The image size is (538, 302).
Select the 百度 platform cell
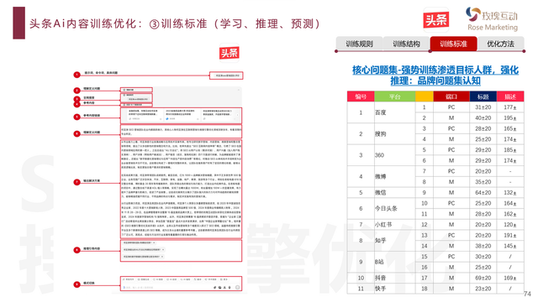394,112
